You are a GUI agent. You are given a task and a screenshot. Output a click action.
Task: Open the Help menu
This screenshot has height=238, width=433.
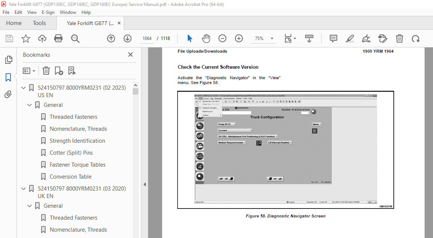pos(86,12)
